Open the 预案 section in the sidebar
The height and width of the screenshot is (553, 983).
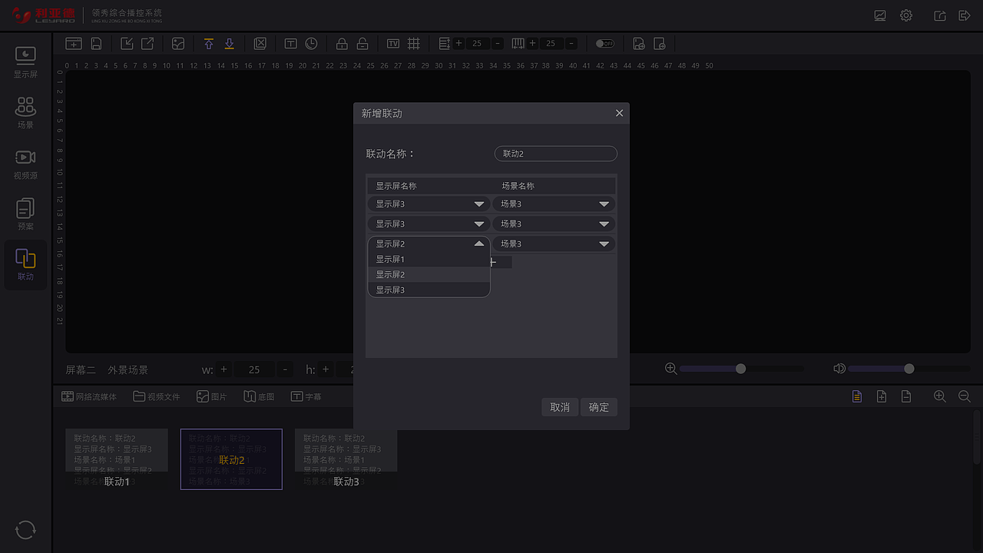(25, 214)
